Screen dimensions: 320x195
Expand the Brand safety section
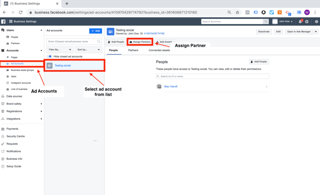41,104
